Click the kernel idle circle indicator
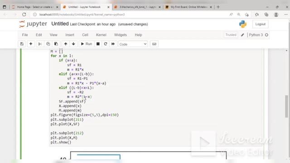290x163 pixels. click(266, 35)
